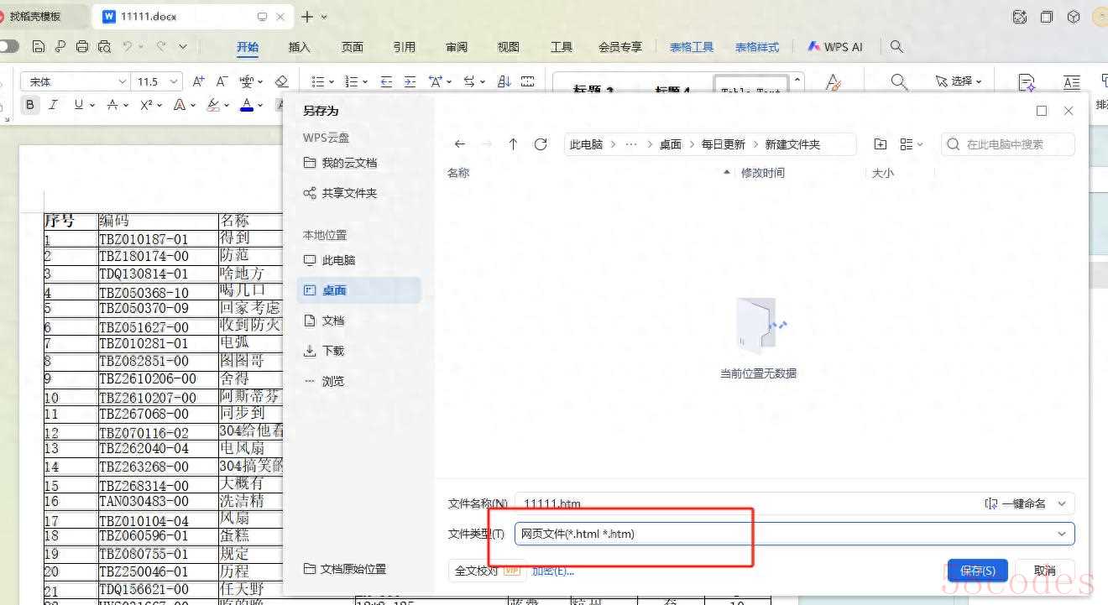The height and width of the screenshot is (605, 1108).
Task: Toggle italic formatting
Action: [x=53, y=105]
